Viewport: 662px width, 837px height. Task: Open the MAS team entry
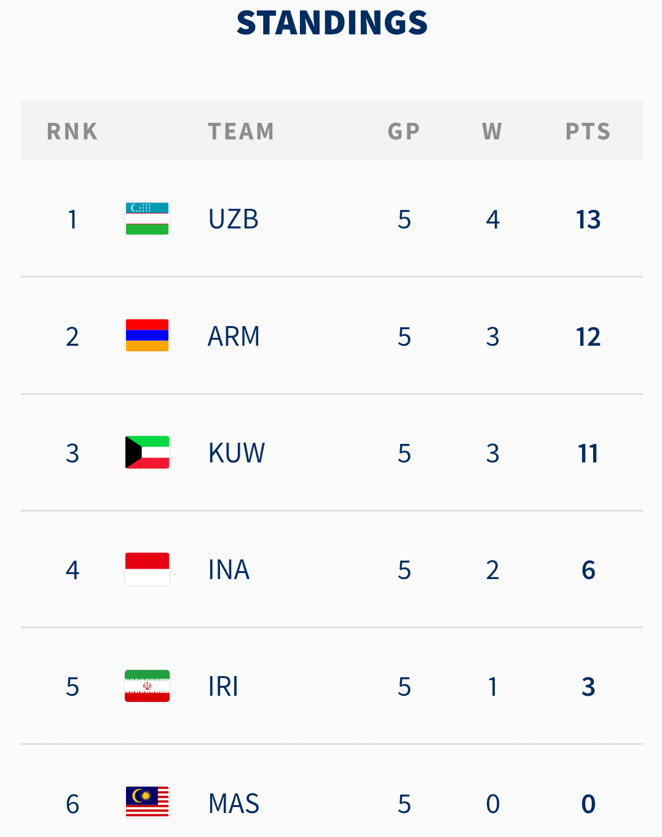click(x=234, y=804)
